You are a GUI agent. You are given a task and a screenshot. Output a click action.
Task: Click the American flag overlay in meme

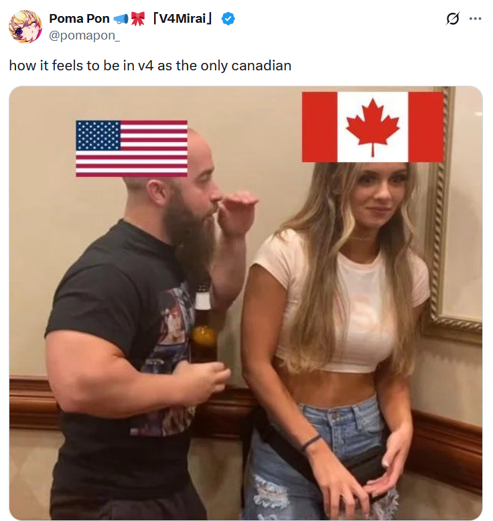132,148
